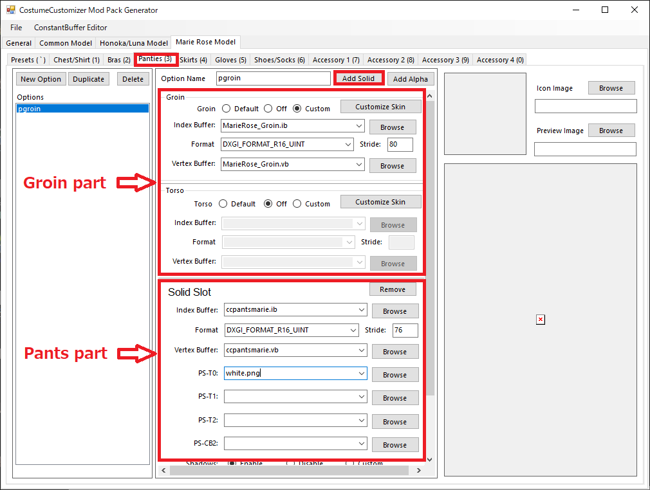Click the Add Solid button
650x490 pixels.
pyautogui.click(x=358, y=78)
